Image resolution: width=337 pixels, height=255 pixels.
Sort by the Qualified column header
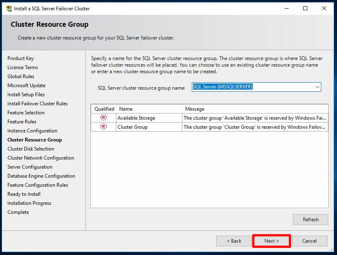pos(104,109)
